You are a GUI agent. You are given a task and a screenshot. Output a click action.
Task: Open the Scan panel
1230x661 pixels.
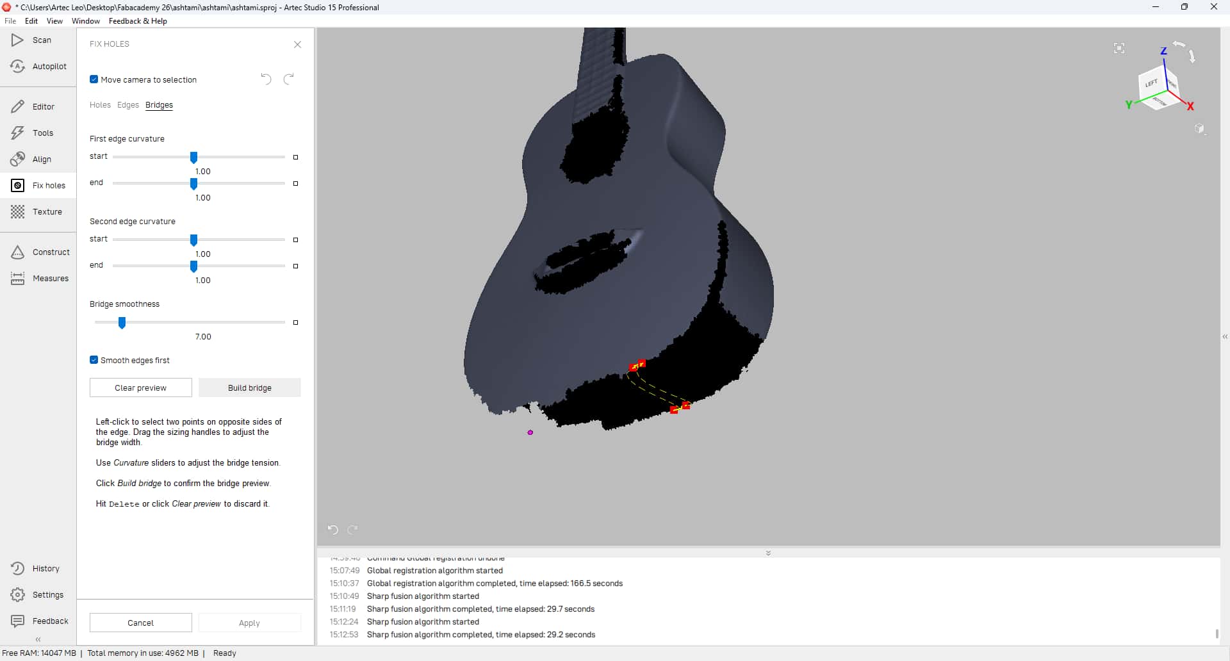point(38,40)
